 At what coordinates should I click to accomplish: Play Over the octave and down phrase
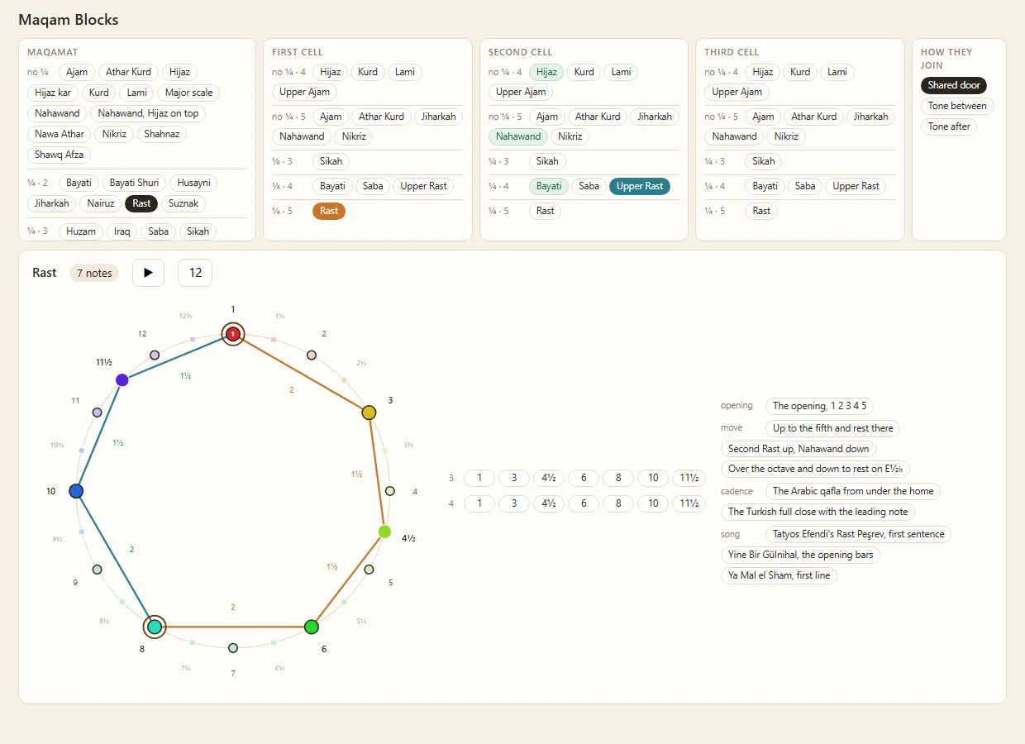[816, 469]
